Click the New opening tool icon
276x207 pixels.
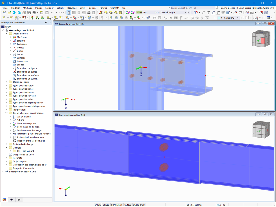point(82,18)
